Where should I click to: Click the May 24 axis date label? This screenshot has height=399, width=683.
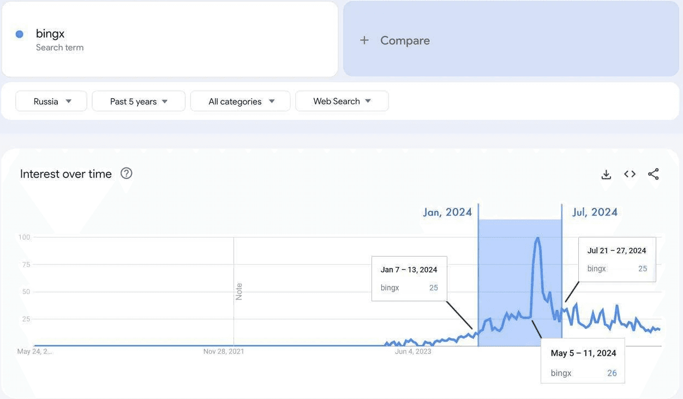coord(34,352)
